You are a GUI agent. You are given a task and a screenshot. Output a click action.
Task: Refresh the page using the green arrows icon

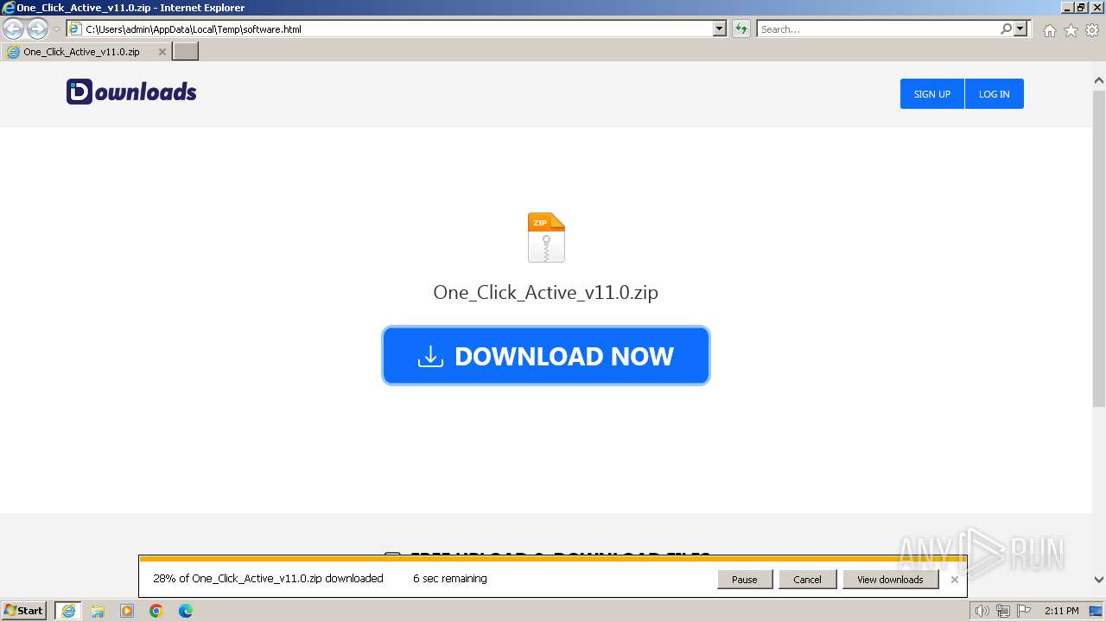point(741,29)
